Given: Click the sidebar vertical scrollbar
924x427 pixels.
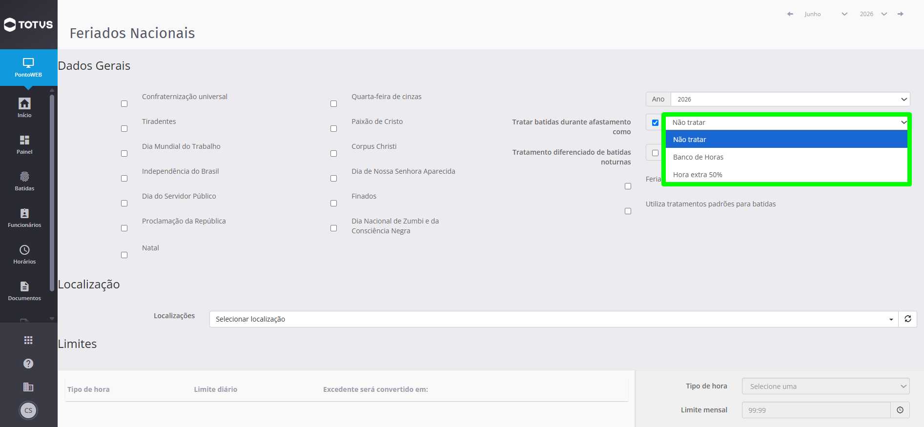Looking at the screenshot, I should click(52, 193).
